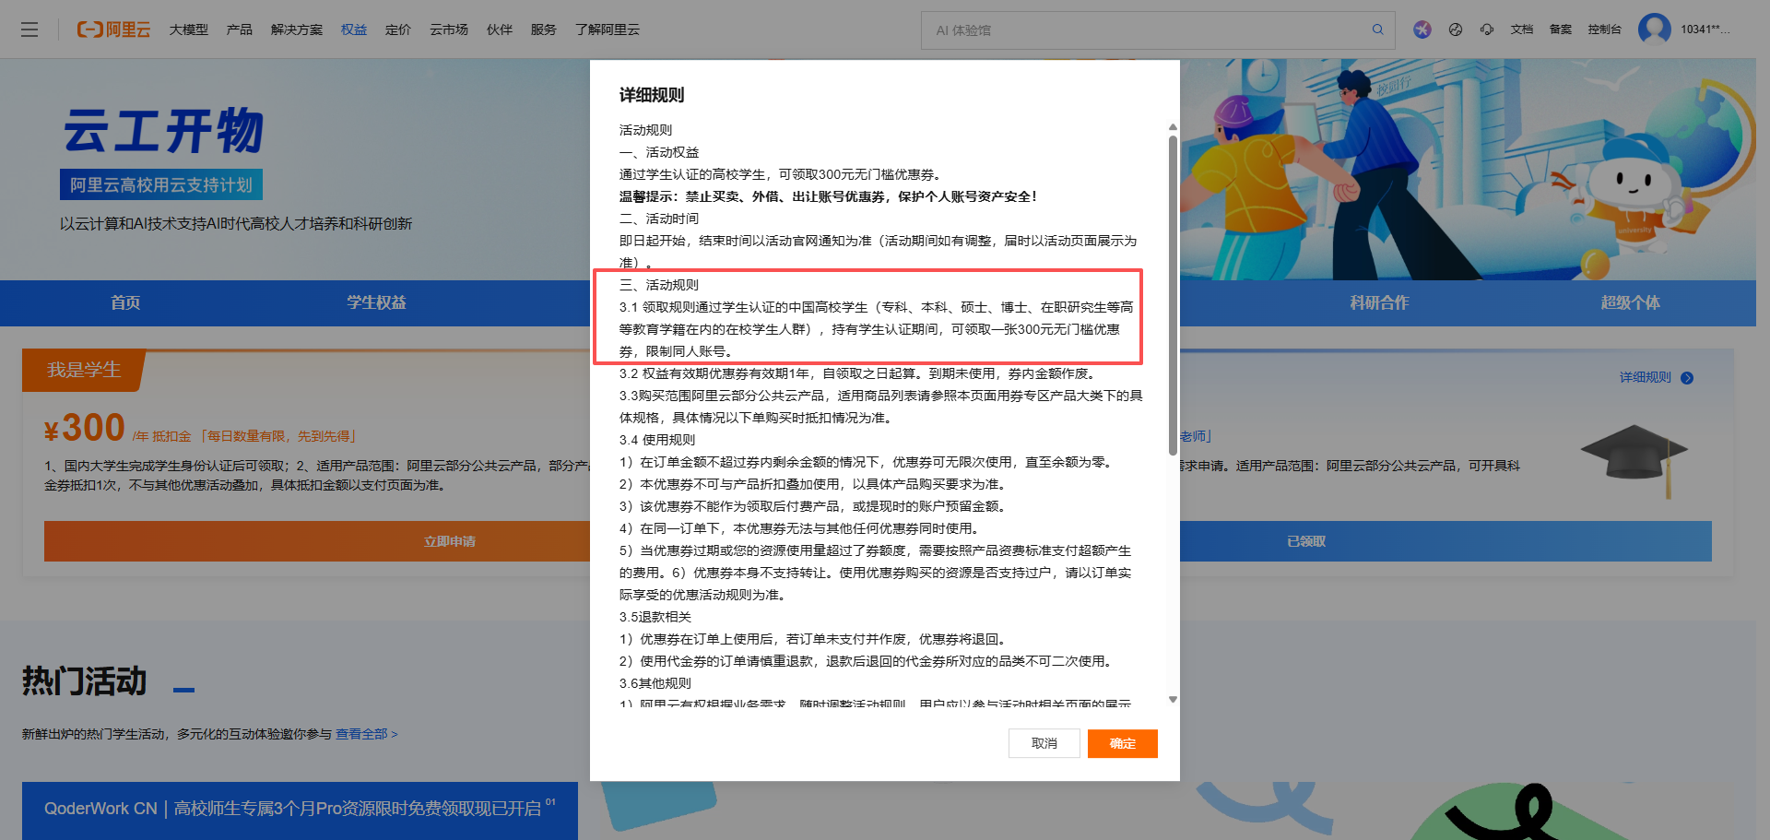This screenshot has height=840, width=1770.
Task: Open the purple AI assistant icon
Action: 1422,30
